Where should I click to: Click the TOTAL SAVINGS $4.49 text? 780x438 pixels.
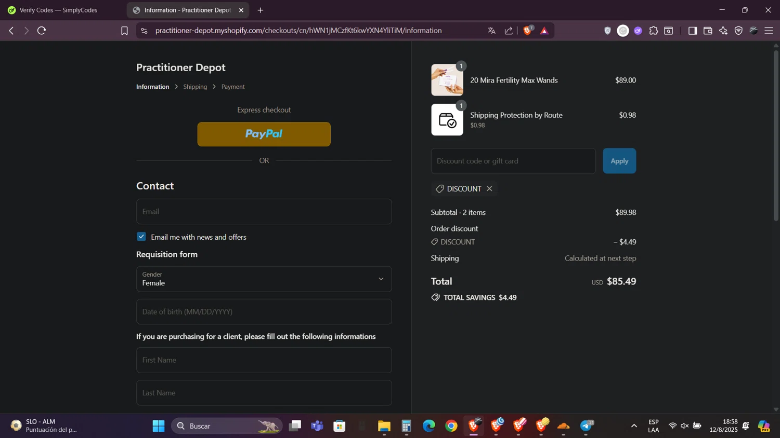(x=479, y=297)
